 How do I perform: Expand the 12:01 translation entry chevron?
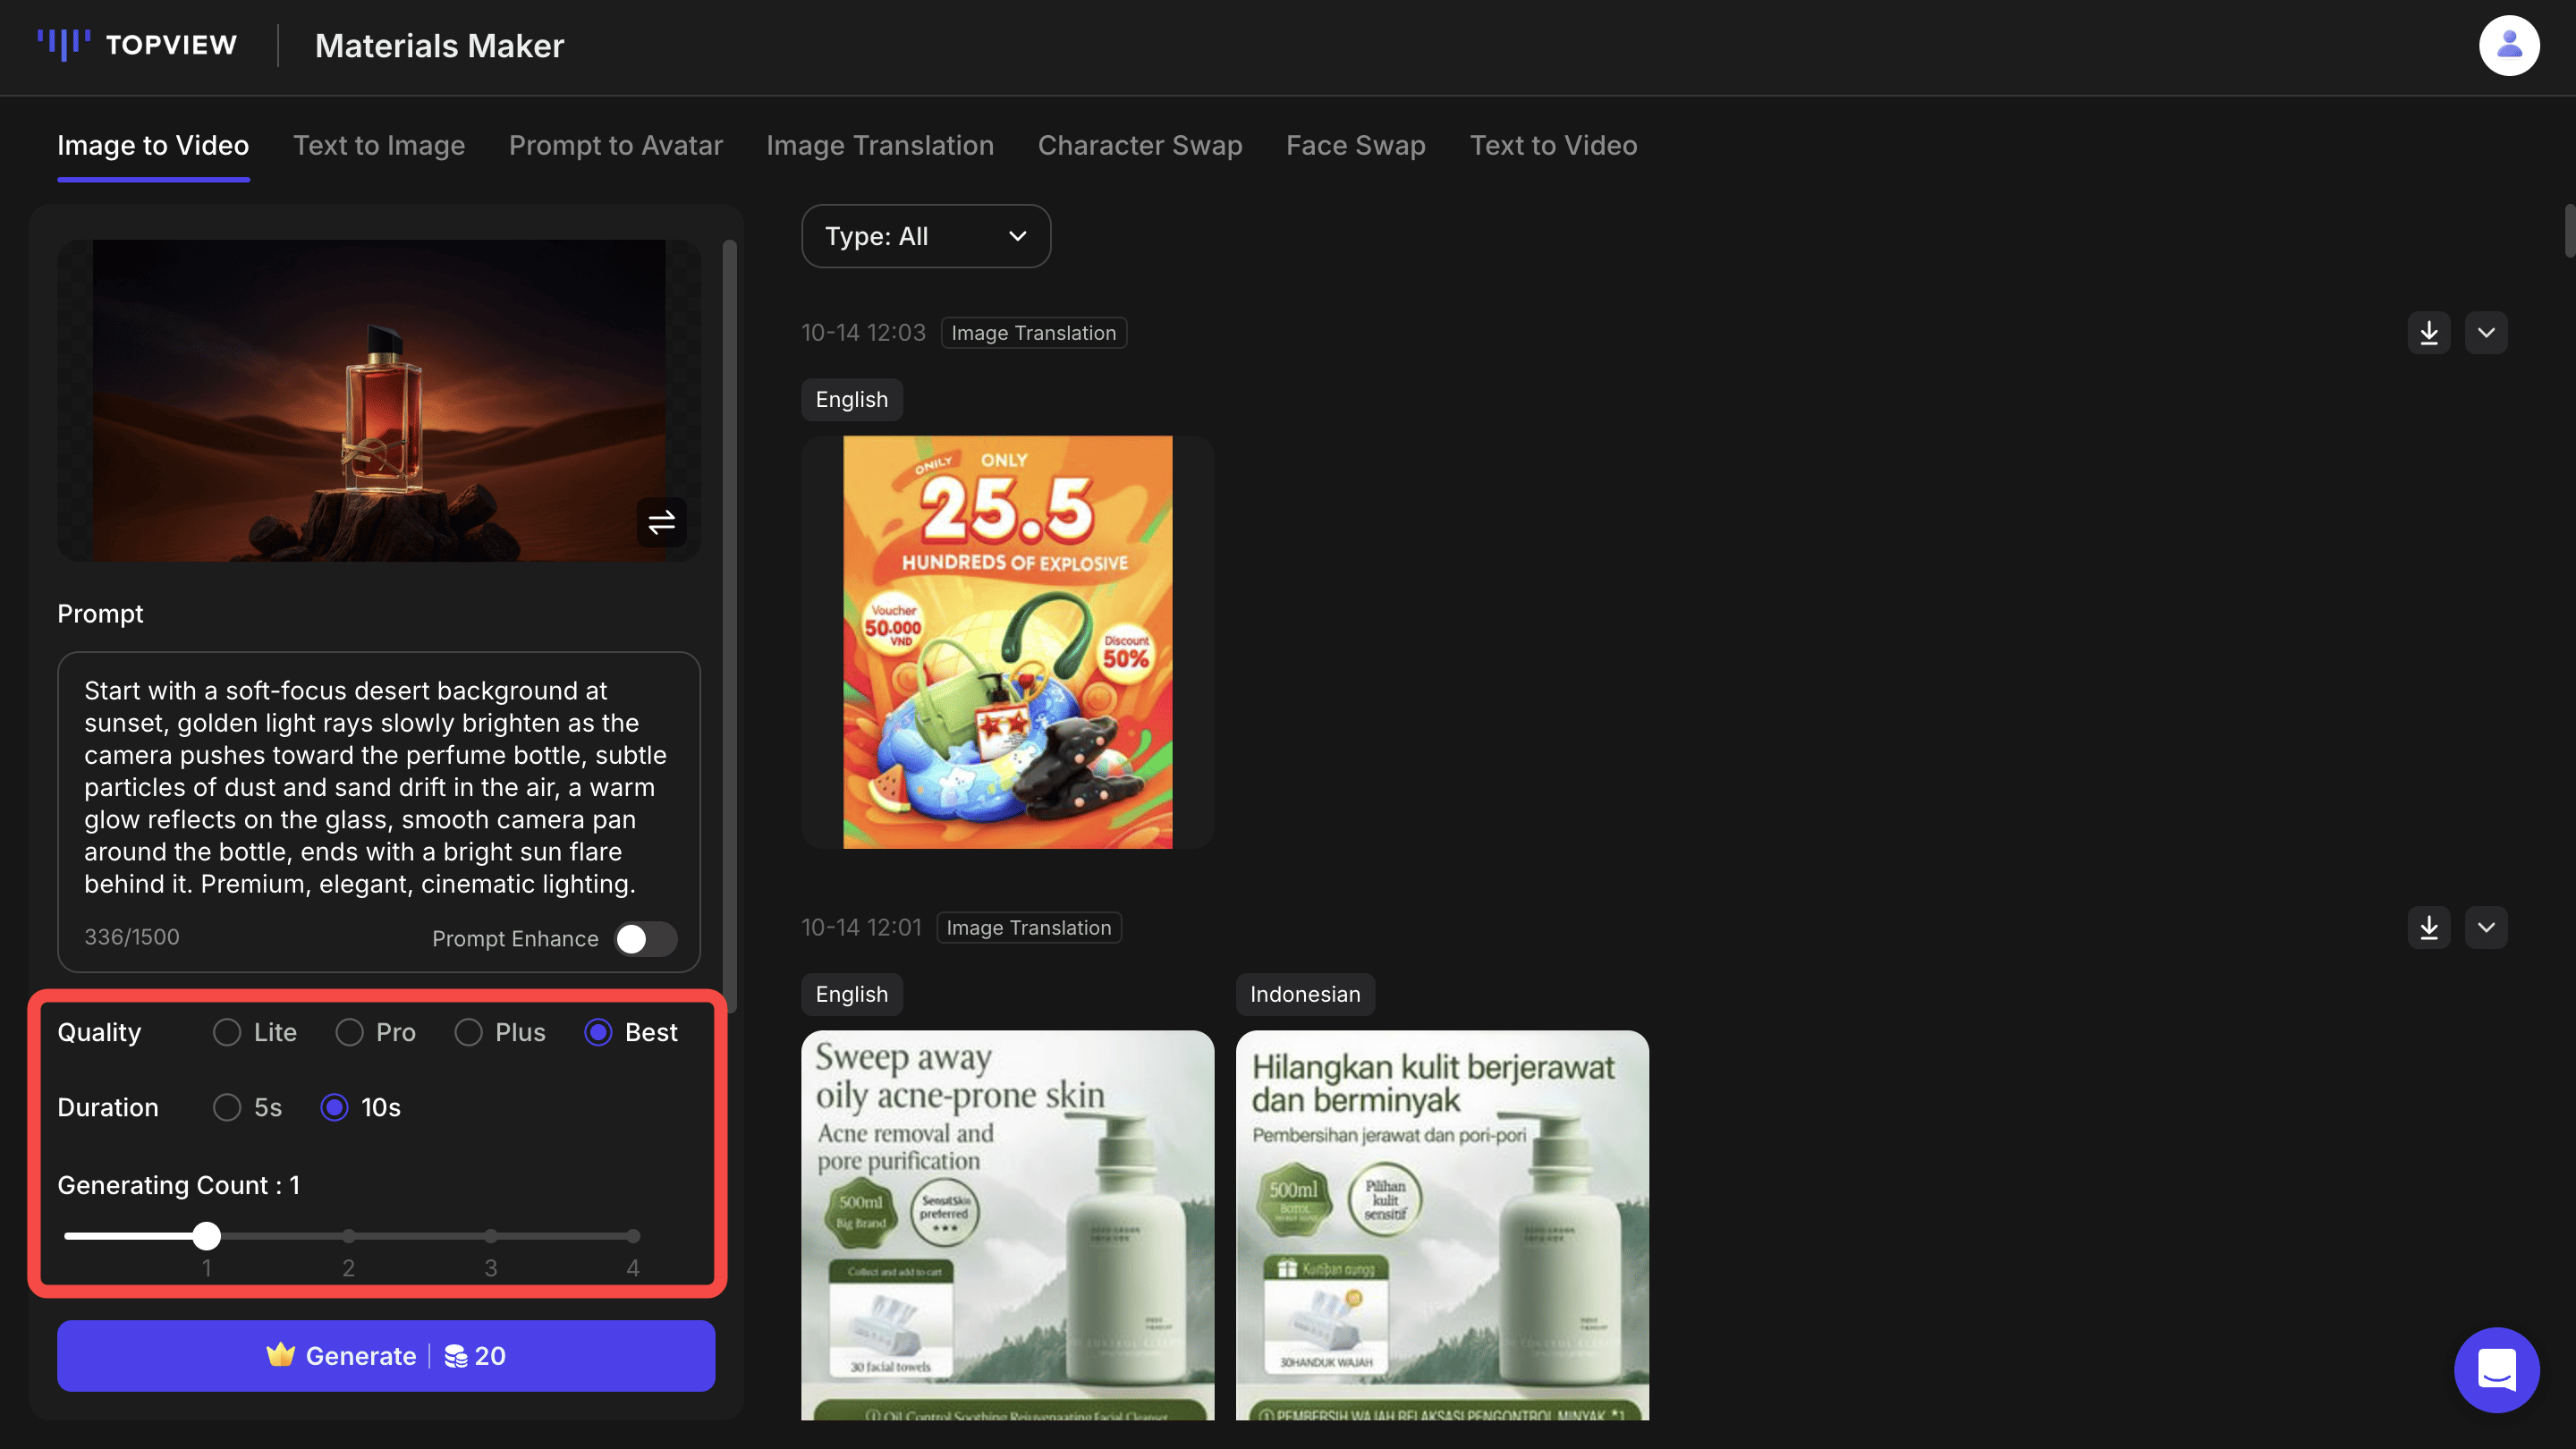[2488, 927]
